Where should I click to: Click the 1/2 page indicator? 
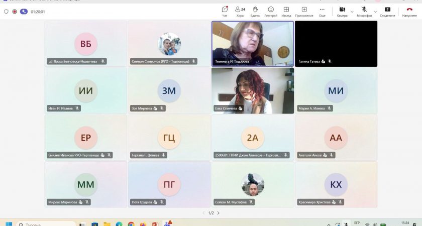point(211,213)
